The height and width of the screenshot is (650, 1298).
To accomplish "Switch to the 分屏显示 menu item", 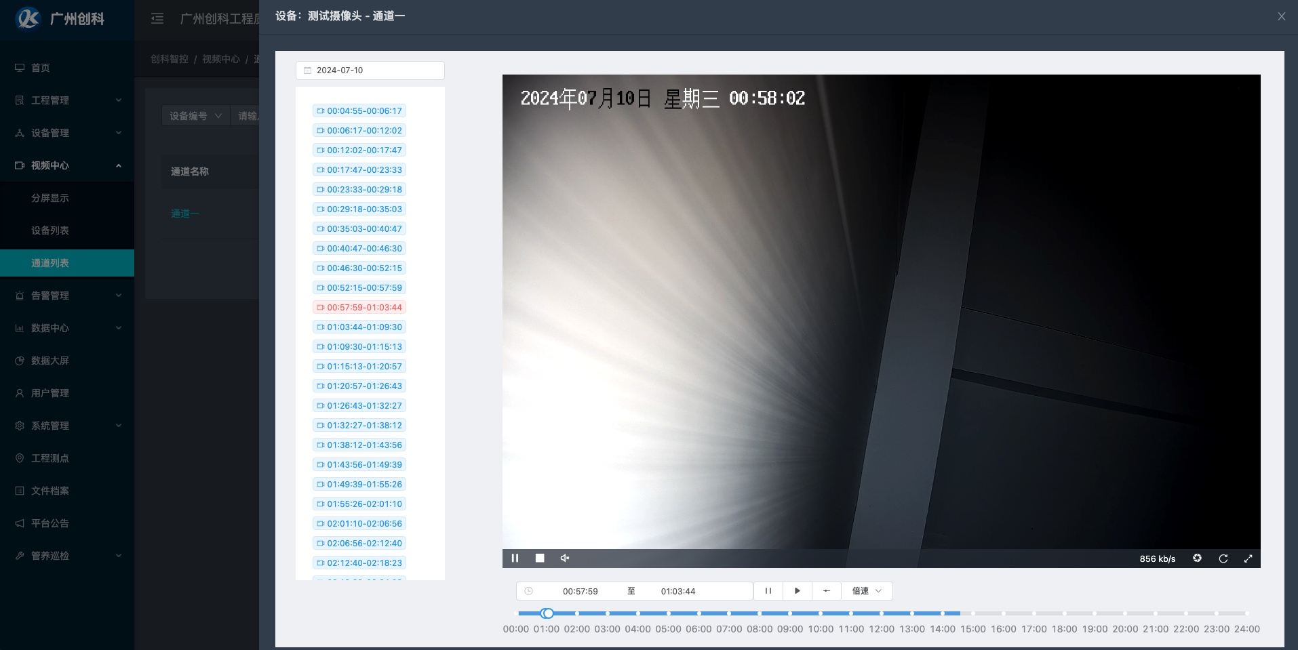I will coord(50,197).
